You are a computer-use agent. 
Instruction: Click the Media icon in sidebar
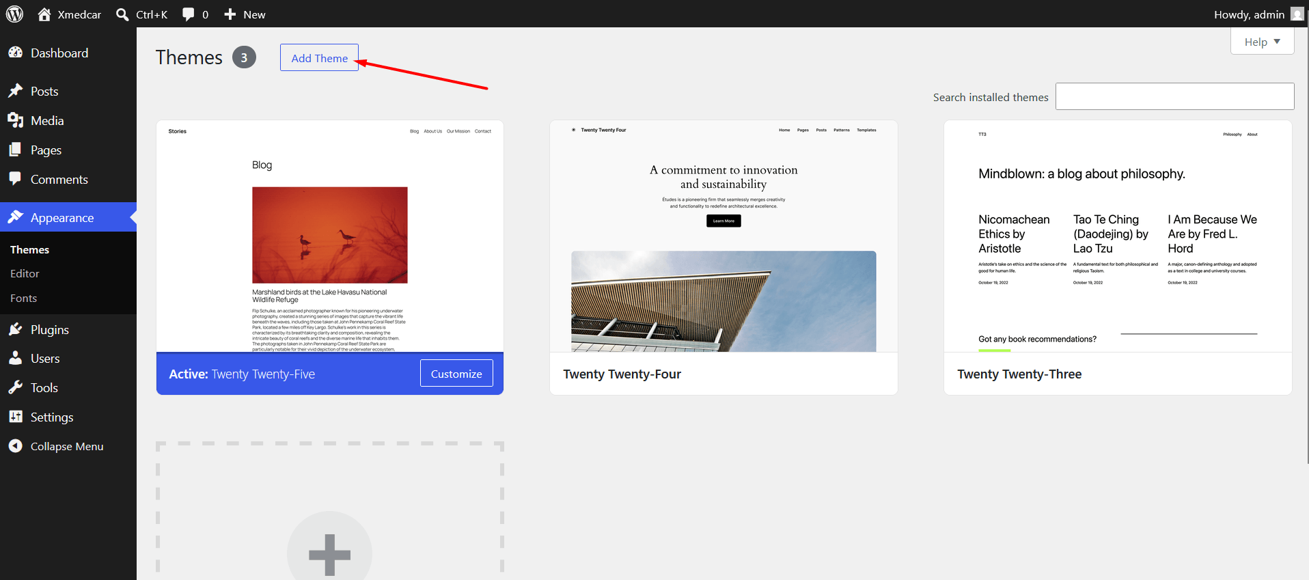[16, 120]
